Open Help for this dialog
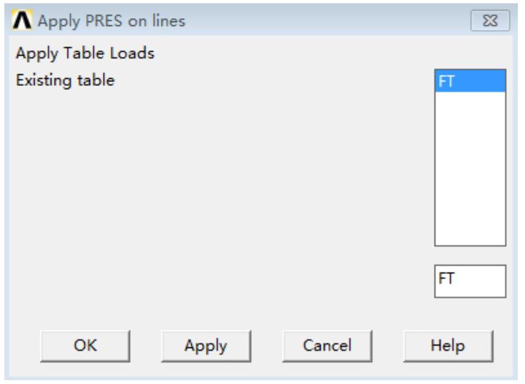 [x=448, y=345]
